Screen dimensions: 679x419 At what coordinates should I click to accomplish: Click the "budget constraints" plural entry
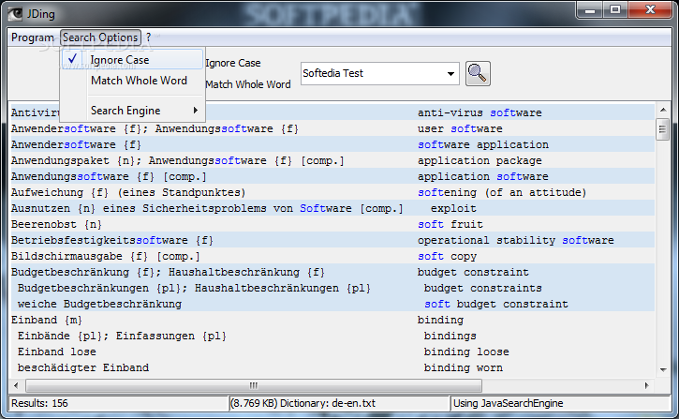coord(483,288)
